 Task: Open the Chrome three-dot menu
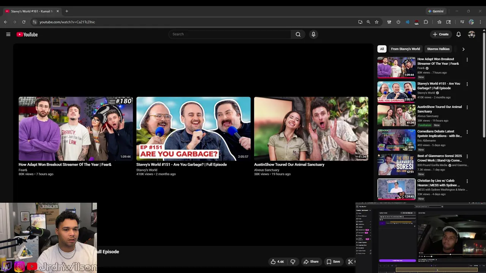(480, 22)
